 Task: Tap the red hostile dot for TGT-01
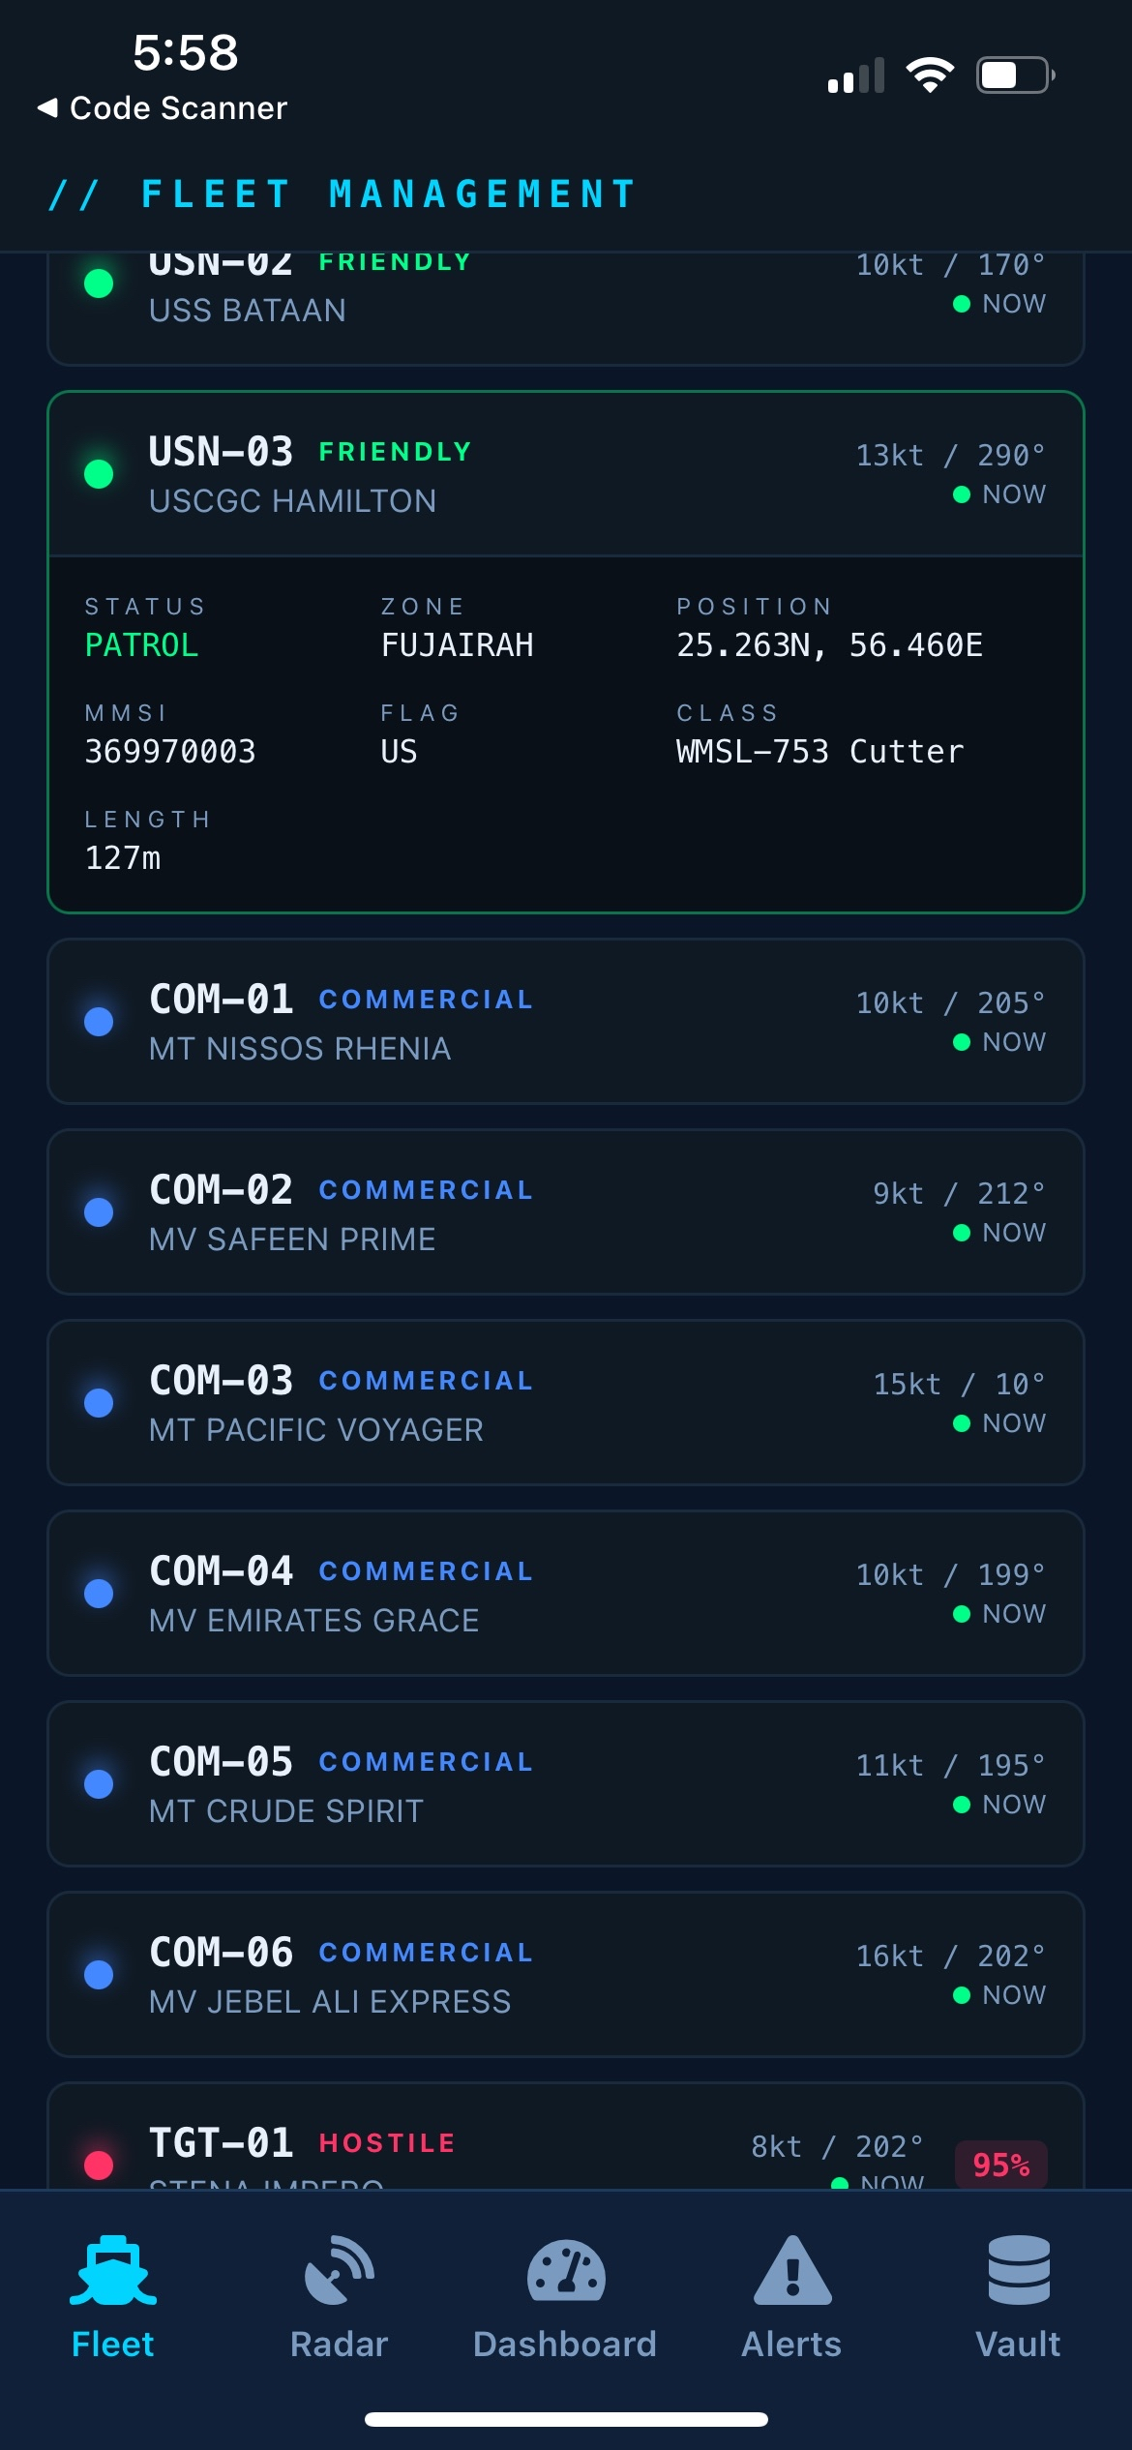(99, 2164)
